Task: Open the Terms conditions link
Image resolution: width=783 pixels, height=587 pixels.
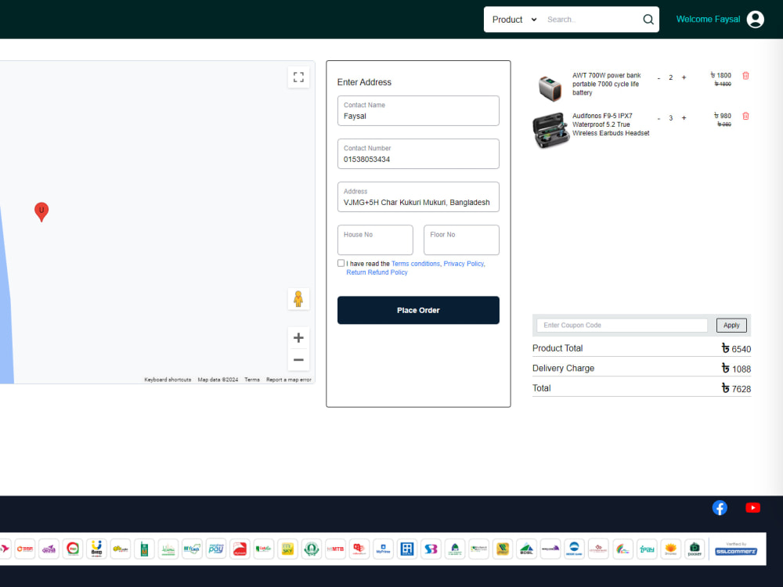Action: point(416,264)
